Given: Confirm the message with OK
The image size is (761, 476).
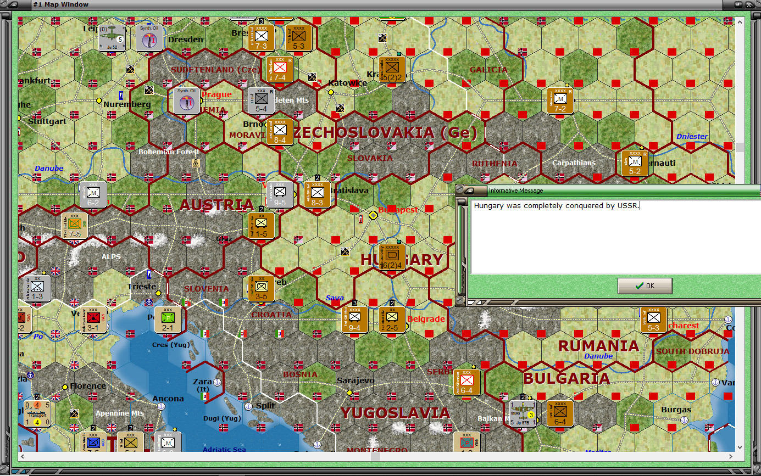Looking at the screenshot, I should 645,286.
